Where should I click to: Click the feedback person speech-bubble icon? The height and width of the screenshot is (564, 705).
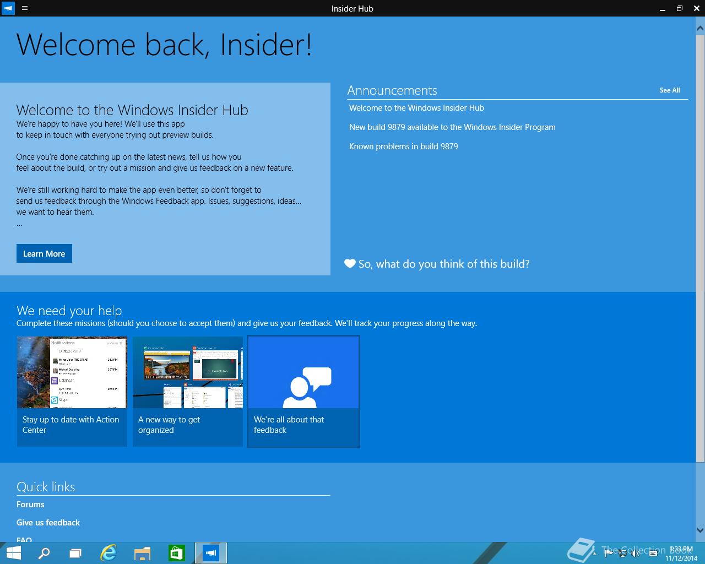click(307, 387)
